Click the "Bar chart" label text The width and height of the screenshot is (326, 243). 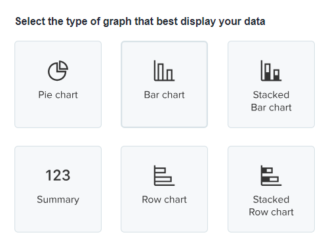point(164,95)
